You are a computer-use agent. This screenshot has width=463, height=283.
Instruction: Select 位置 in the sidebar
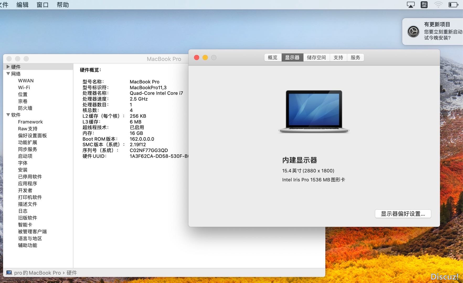click(x=23, y=94)
